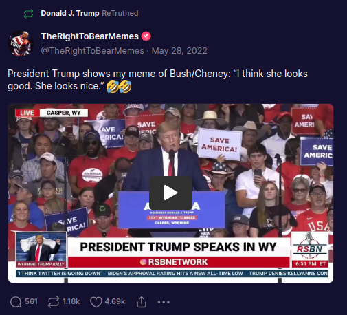Open the Donald J. Trump profile link
Viewport: 347px width, 315px height.
pyautogui.click(x=70, y=13)
